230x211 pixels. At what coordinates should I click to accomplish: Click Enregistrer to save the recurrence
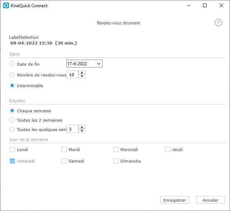[x=175, y=200]
